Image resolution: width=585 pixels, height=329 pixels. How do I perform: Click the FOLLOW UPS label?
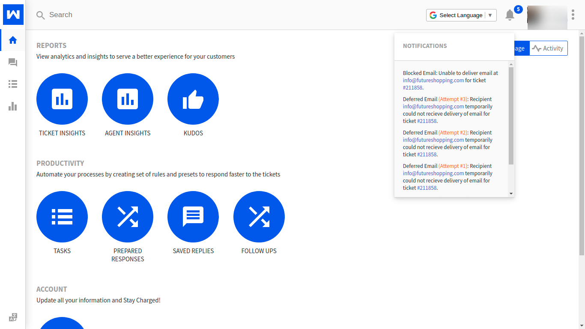(259, 251)
